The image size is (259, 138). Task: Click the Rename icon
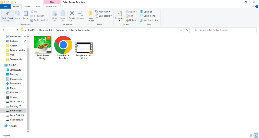click(x=80, y=13)
